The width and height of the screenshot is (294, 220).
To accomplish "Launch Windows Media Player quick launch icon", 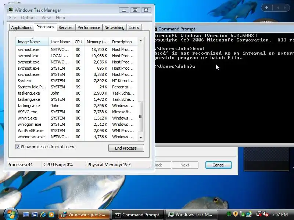I will tap(51, 214).
